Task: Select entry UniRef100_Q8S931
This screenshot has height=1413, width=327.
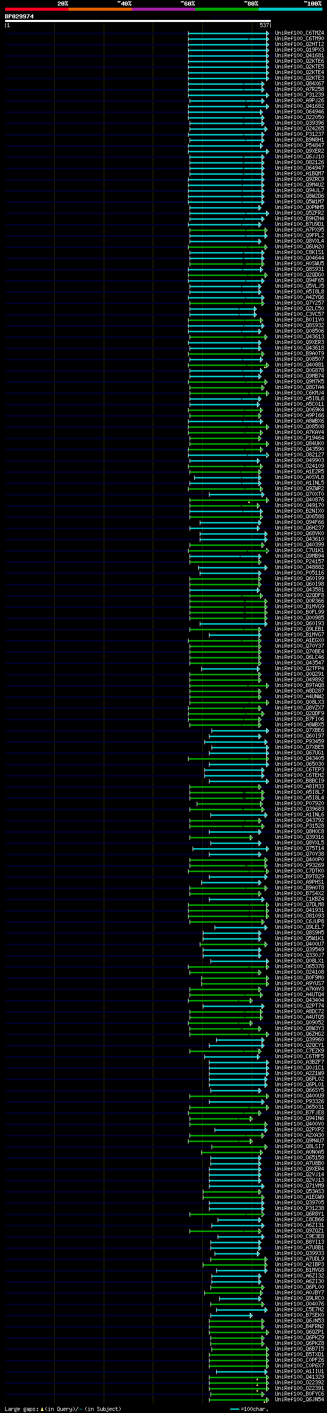Action: [299, 269]
